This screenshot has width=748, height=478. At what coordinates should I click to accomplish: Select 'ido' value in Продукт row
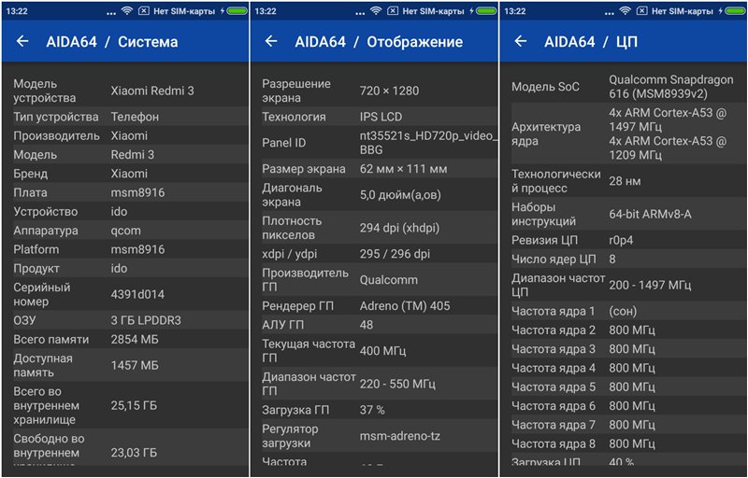(119, 269)
